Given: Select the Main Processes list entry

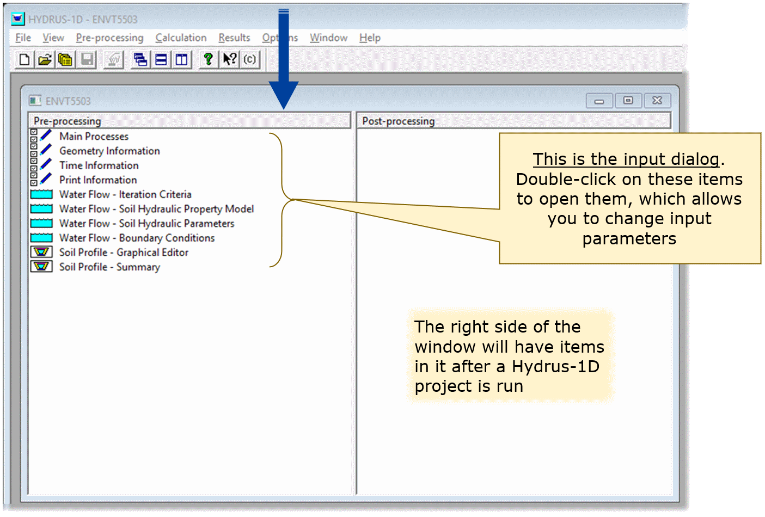Looking at the screenshot, I should [x=94, y=136].
